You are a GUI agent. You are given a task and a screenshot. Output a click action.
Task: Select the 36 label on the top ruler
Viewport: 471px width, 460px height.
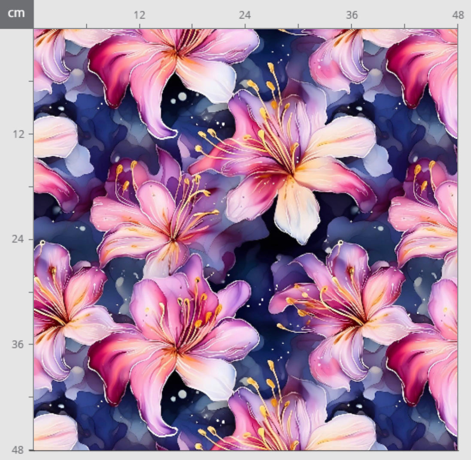[x=351, y=15]
